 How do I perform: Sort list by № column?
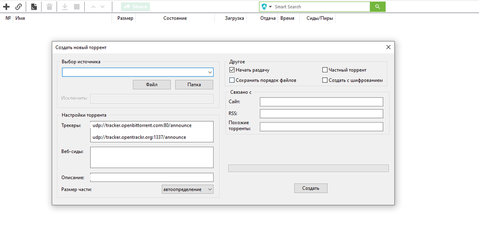8,18
